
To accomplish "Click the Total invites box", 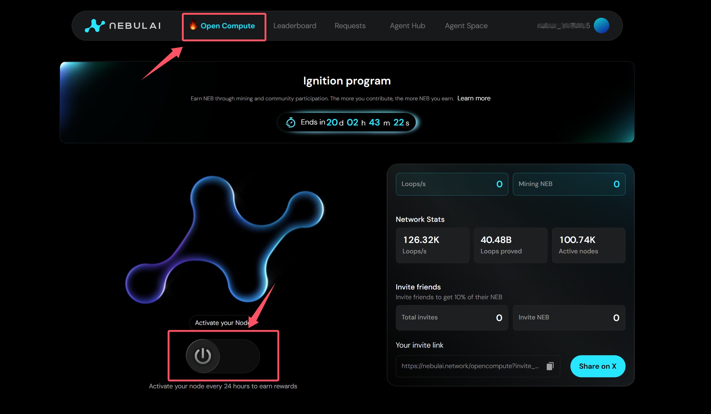I will tap(452, 318).
